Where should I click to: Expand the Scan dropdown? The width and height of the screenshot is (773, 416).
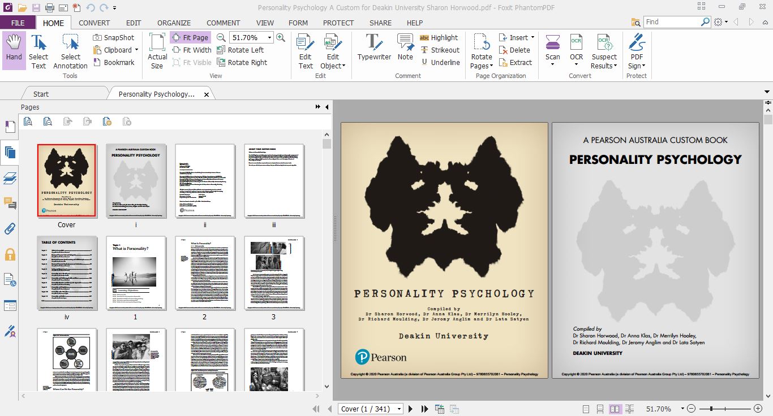click(x=553, y=64)
